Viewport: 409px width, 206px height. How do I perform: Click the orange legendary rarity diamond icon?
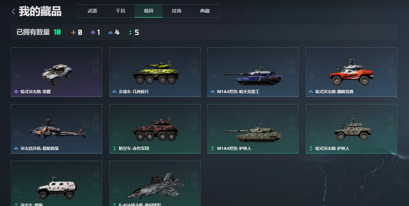point(73,32)
